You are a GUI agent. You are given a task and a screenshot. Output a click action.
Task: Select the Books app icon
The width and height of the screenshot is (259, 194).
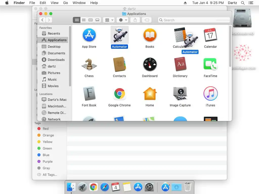(150, 35)
